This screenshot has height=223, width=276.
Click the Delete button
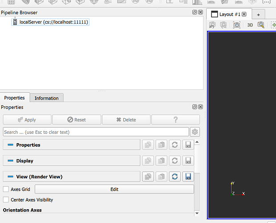(126, 120)
